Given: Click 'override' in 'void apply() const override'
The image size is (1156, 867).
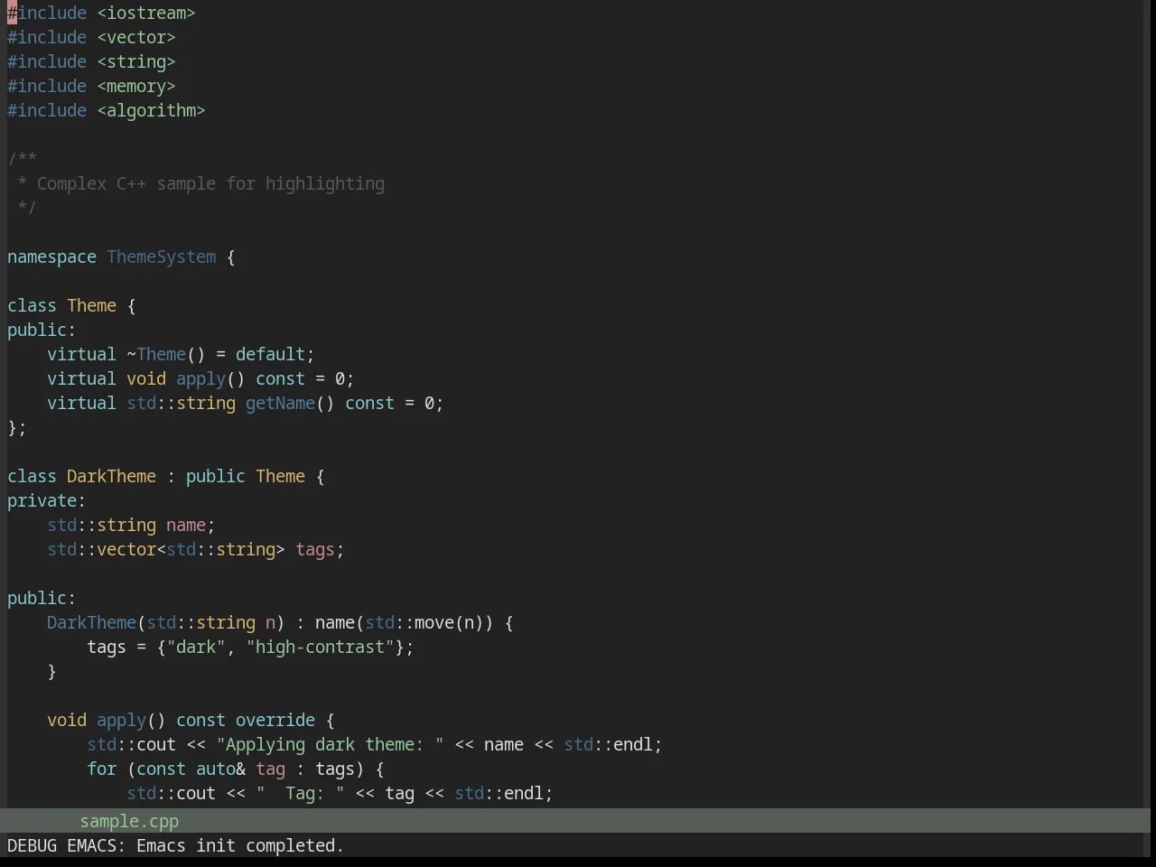Looking at the screenshot, I should [275, 720].
